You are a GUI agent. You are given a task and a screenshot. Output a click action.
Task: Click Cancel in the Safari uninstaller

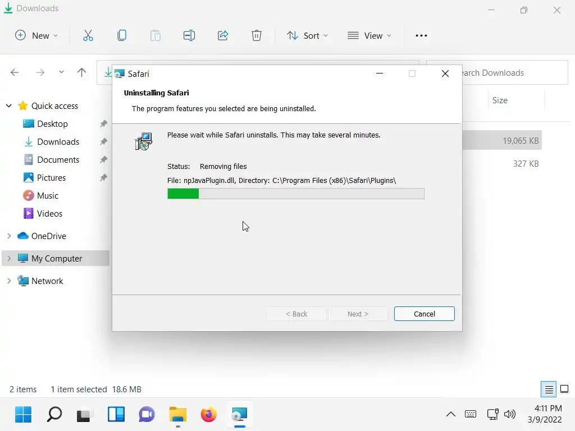click(x=425, y=314)
